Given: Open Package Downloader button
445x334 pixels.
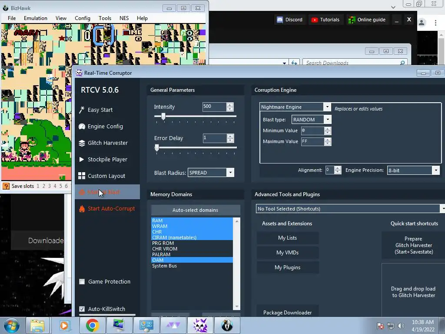Looking at the screenshot, I should 288,312.
